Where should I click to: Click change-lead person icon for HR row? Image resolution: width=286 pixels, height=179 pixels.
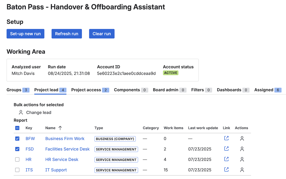pos(242,159)
